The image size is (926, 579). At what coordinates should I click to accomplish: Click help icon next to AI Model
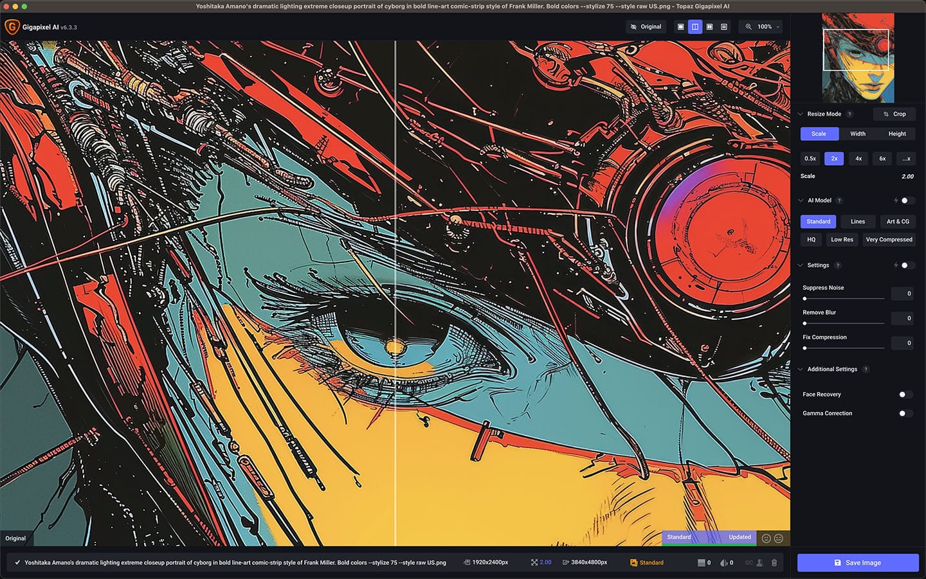839,200
